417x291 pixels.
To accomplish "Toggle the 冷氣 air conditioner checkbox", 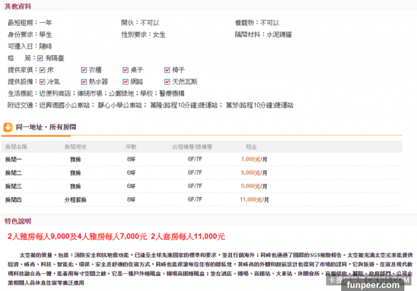I will (42, 81).
